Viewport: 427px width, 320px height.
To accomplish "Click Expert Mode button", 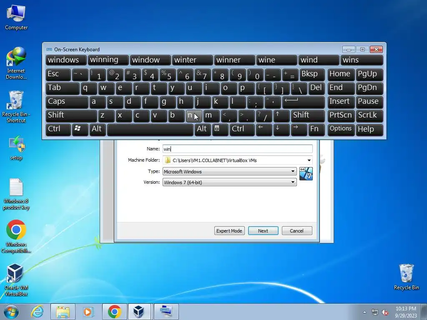I will [x=229, y=231].
